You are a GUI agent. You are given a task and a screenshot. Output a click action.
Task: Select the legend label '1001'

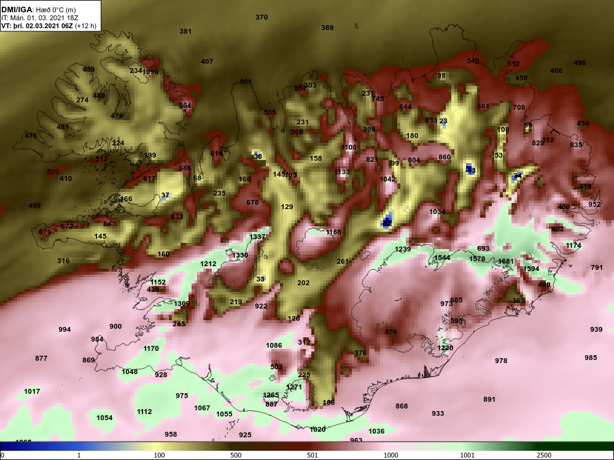[467, 455]
